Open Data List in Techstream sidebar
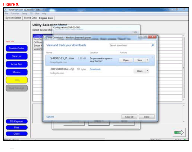Screen dimensions: 192x152 pyautogui.click(x=17, y=56)
